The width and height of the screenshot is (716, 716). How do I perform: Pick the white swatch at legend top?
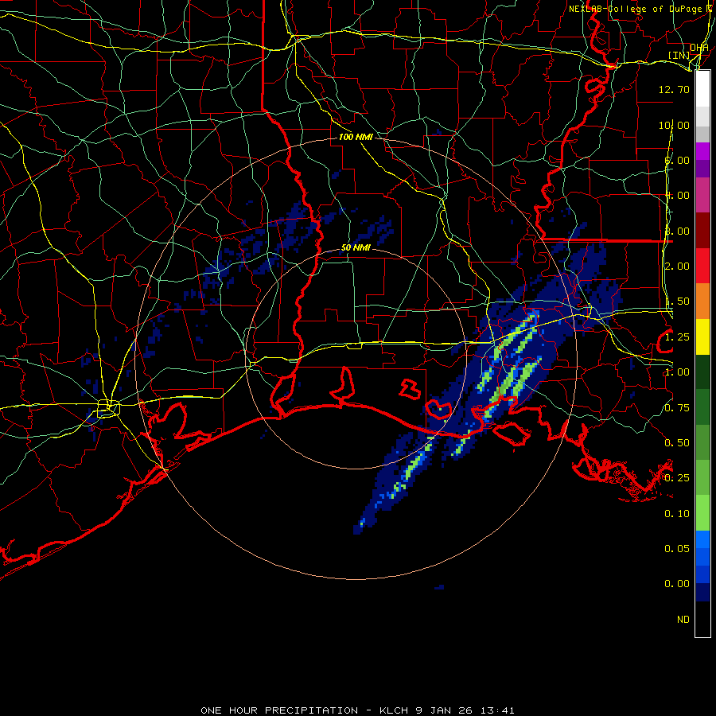(x=702, y=88)
